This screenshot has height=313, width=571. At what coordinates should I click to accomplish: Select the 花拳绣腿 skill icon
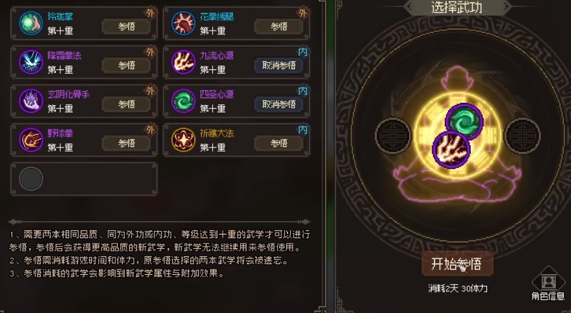click(183, 23)
